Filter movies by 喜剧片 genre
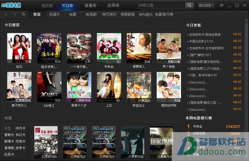 (x=9, y=135)
